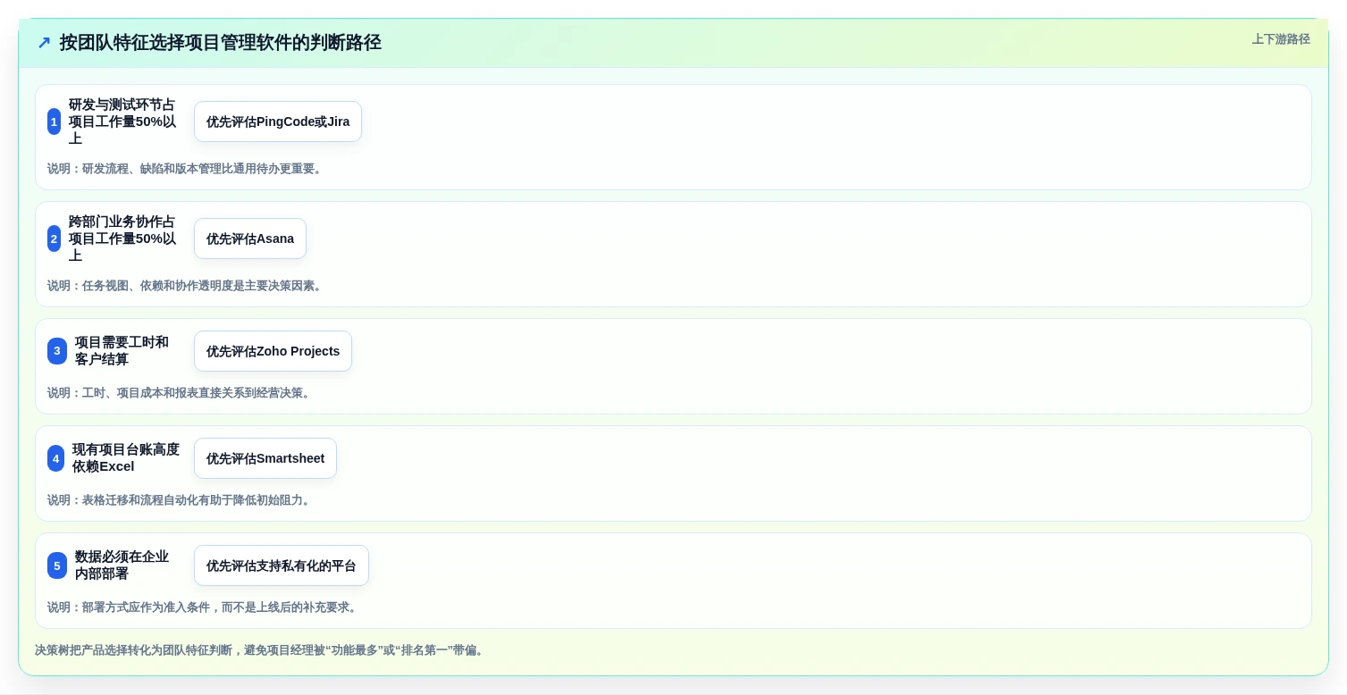1347x695 pixels.
Task: Click the note 说明：表格迁移和流程自动化有助于降低初始阻力
Action: pyautogui.click(x=181, y=500)
